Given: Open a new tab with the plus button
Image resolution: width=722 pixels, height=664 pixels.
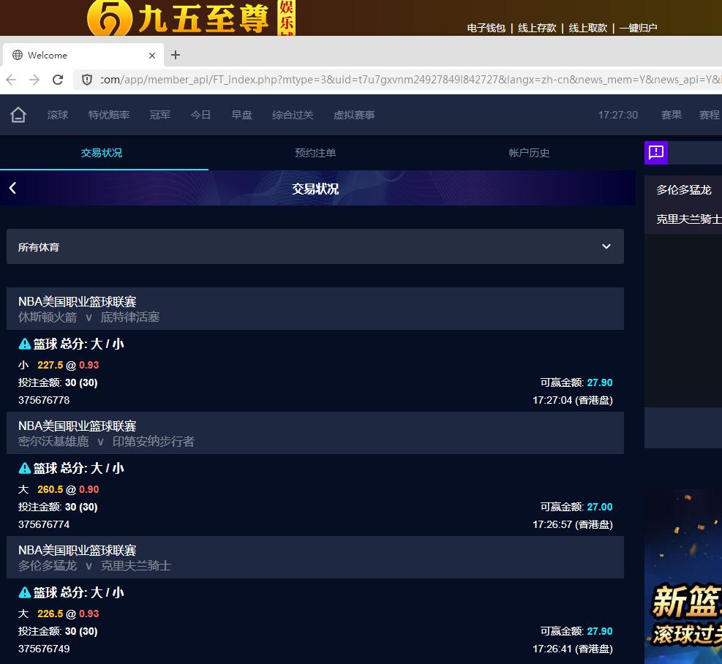Looking at the screenshot, I should tap(176, 55).
